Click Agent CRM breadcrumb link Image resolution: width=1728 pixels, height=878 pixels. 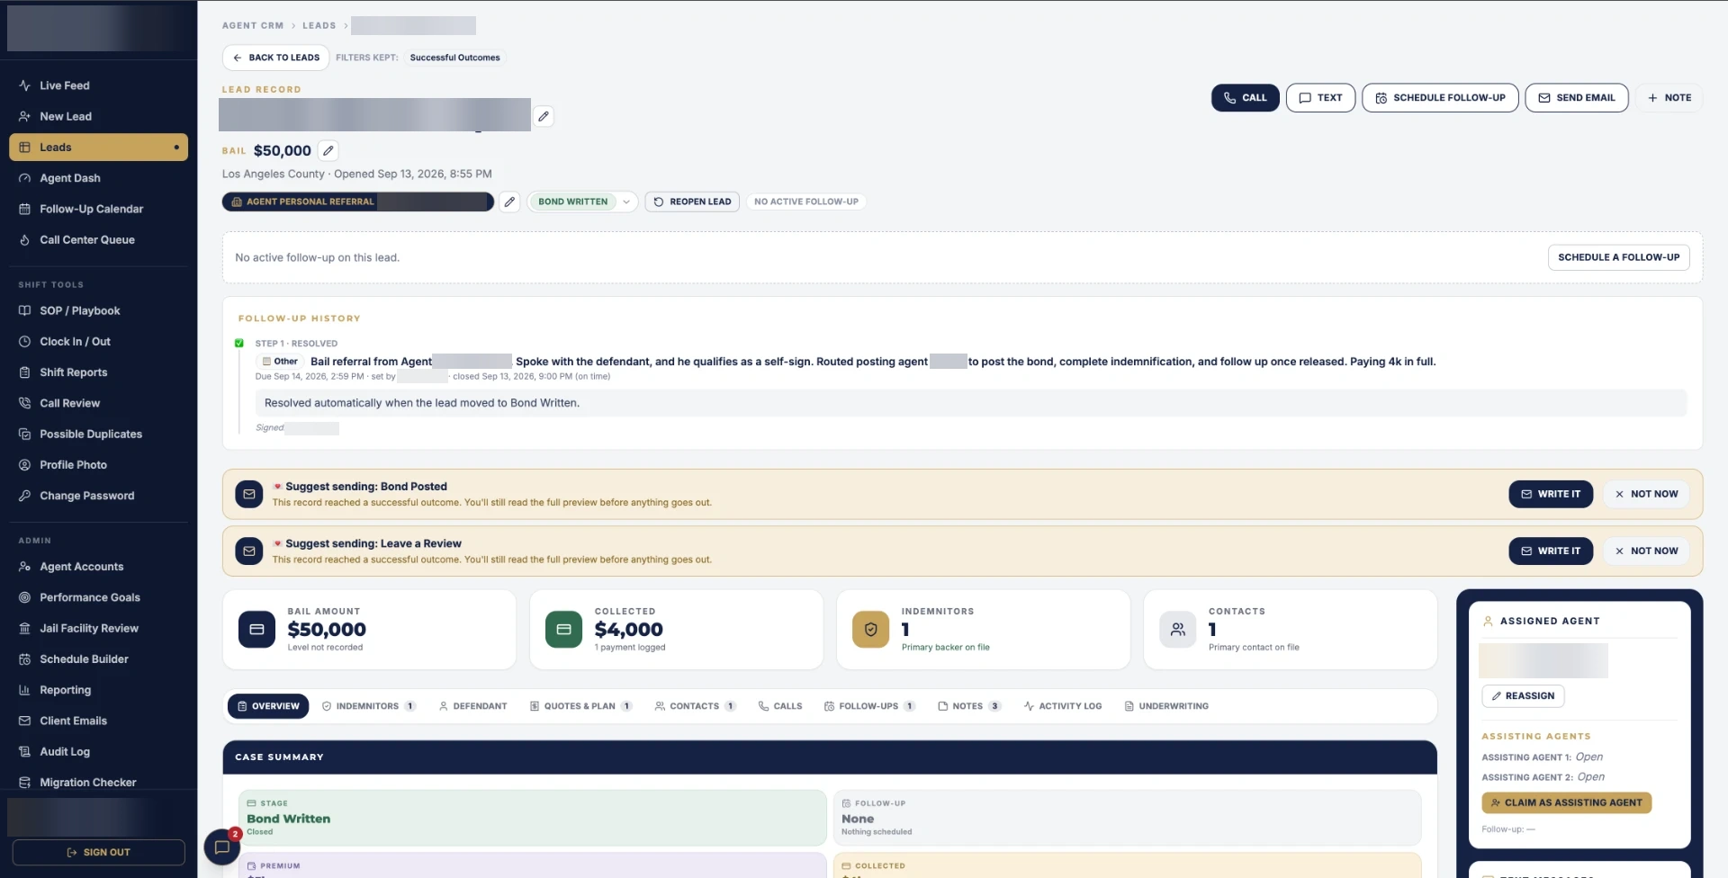[x=252, y=25]
